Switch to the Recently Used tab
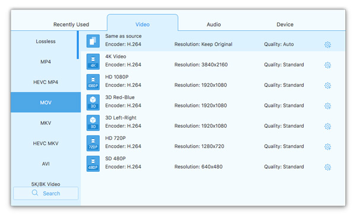Screen dimensions: 356x218 tap(71, 24)
